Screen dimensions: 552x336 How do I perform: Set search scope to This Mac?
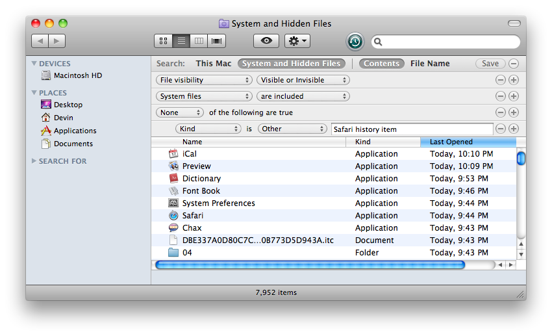pos(214,64)
